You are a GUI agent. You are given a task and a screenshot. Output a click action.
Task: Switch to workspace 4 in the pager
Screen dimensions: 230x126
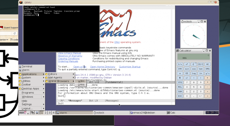tap(54, 113)
